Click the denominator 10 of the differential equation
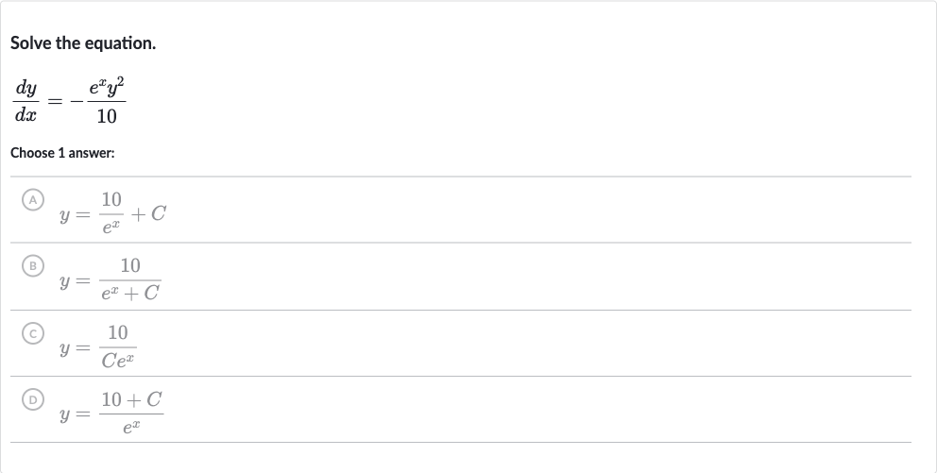 107,116
